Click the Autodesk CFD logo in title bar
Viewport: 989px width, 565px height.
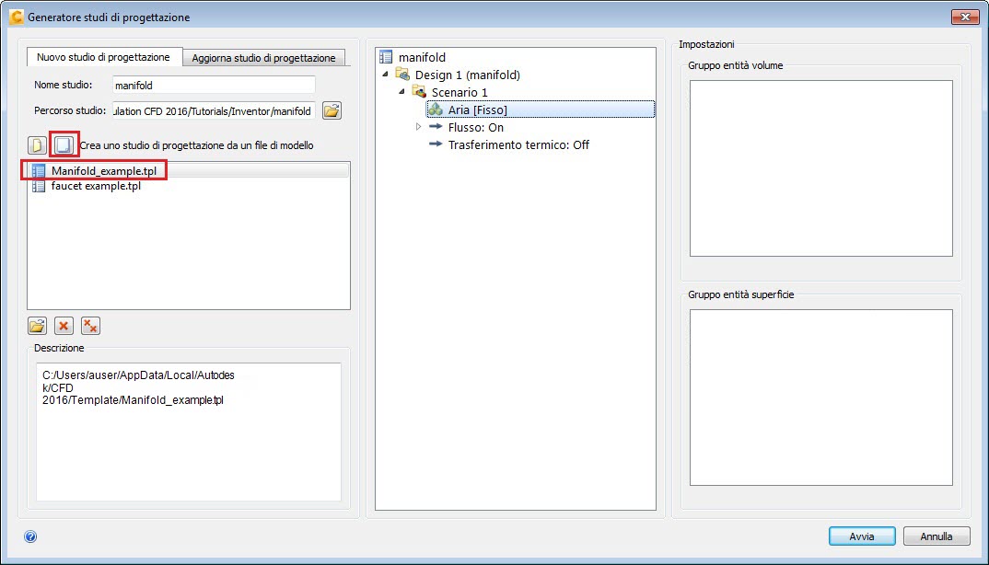pos(16,16)
